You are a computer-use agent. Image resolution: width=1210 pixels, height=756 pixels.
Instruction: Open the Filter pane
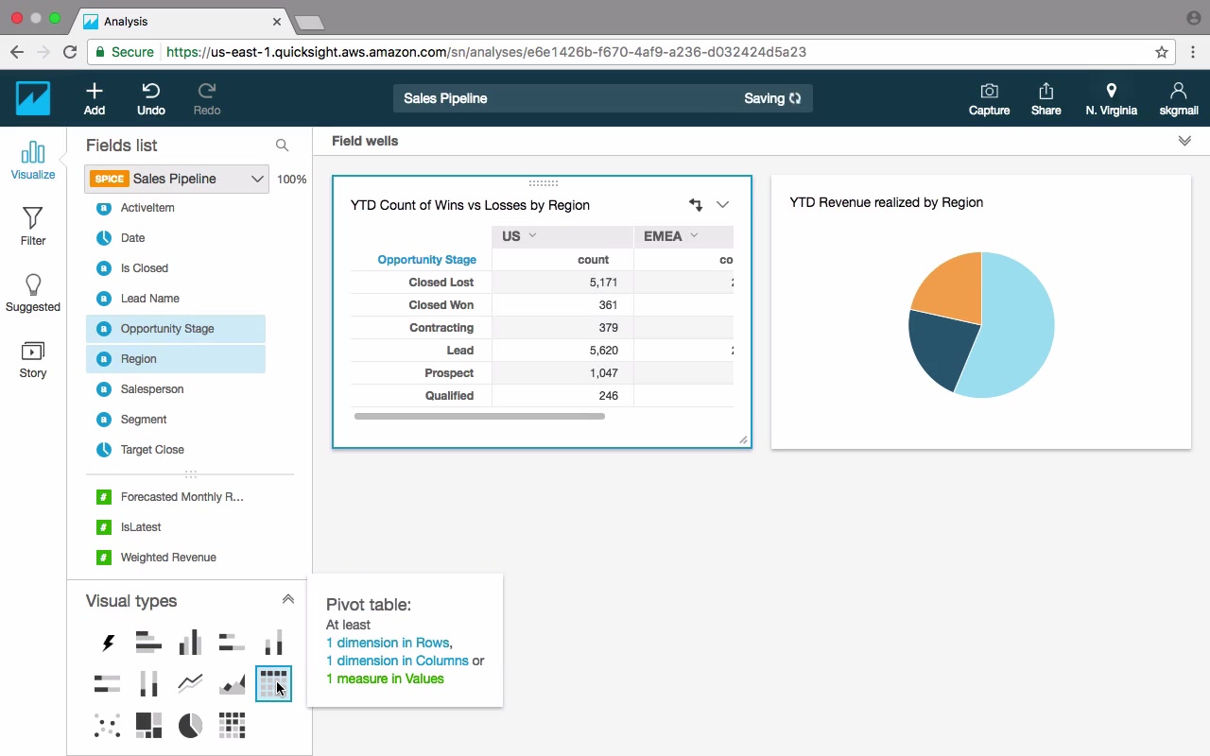(x=33, y=227)
